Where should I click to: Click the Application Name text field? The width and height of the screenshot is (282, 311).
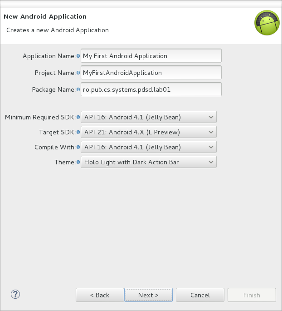coord(151,56)
